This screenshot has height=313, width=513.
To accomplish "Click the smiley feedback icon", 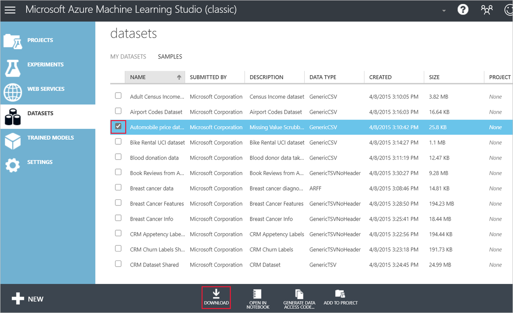I will pyautogui.click(x=509, y=9).
